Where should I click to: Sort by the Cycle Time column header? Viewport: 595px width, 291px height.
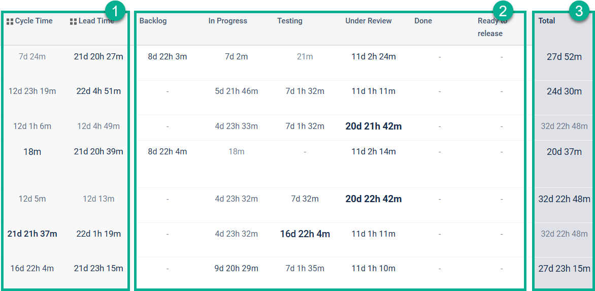(x=34, y=21)
